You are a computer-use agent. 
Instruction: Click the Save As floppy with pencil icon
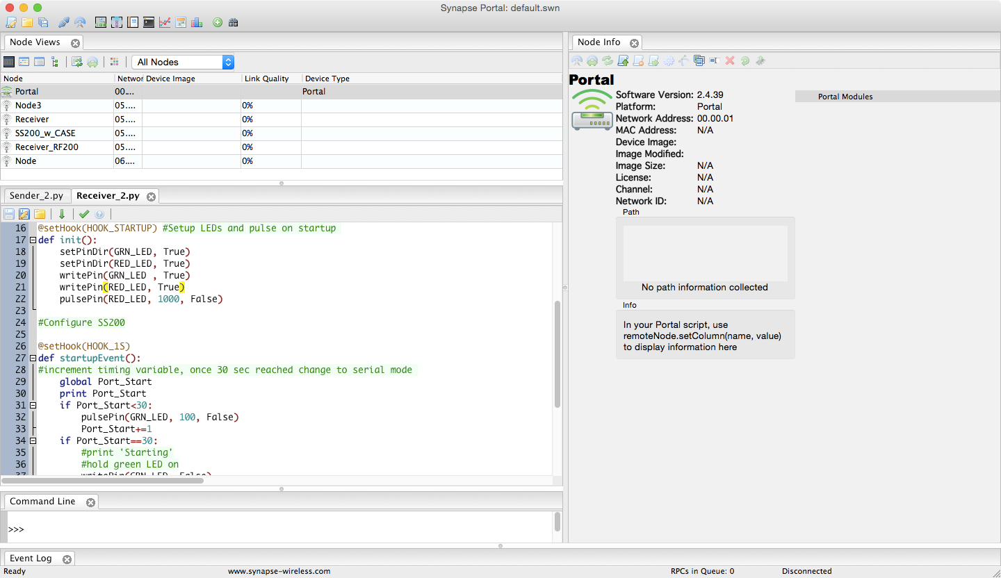click(24, 214)
